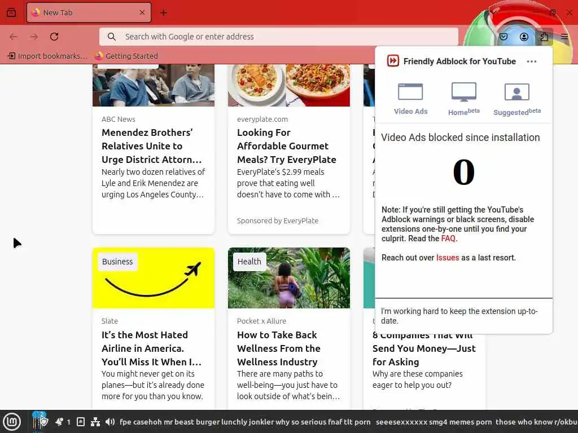Open Looking For Affordable Gourmet Meals article
The height and width of the screenshot is (433, 578).
click(x=286, y=146)
